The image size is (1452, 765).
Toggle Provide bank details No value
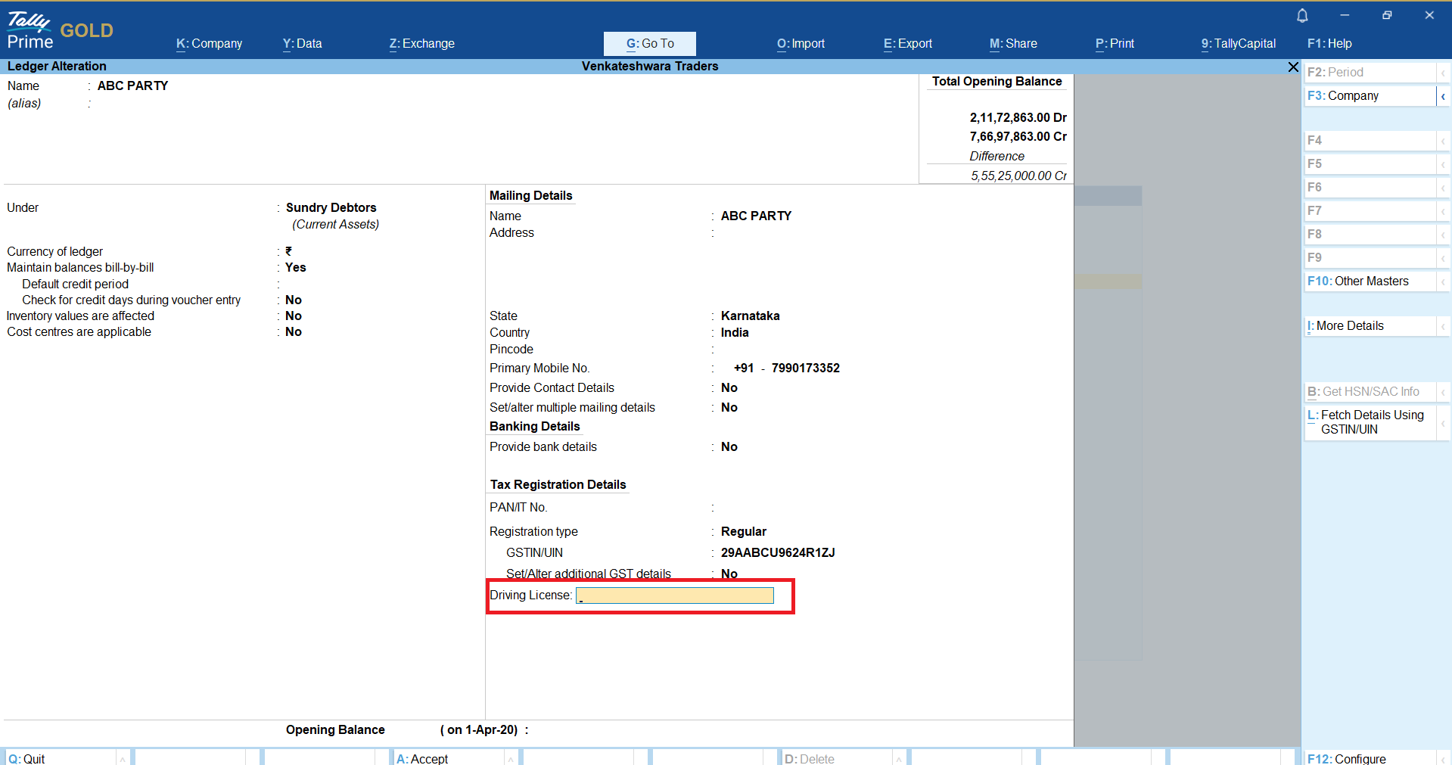click(729, 447)
